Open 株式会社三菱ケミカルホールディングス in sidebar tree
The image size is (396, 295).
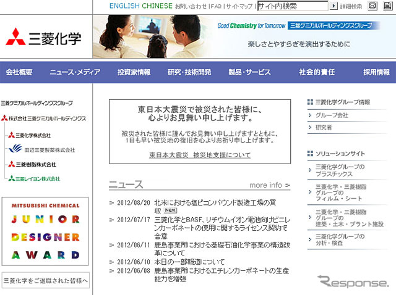43,118
